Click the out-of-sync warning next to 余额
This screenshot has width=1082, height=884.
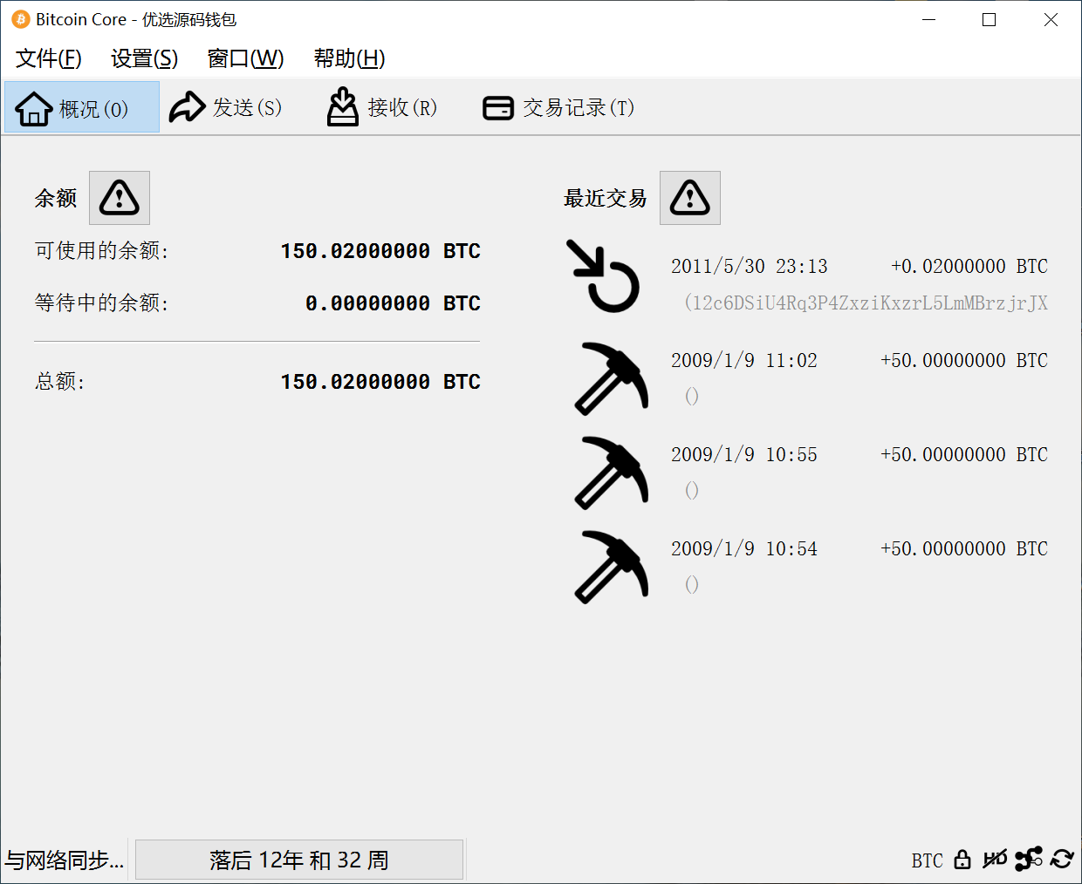pos(120,198)
